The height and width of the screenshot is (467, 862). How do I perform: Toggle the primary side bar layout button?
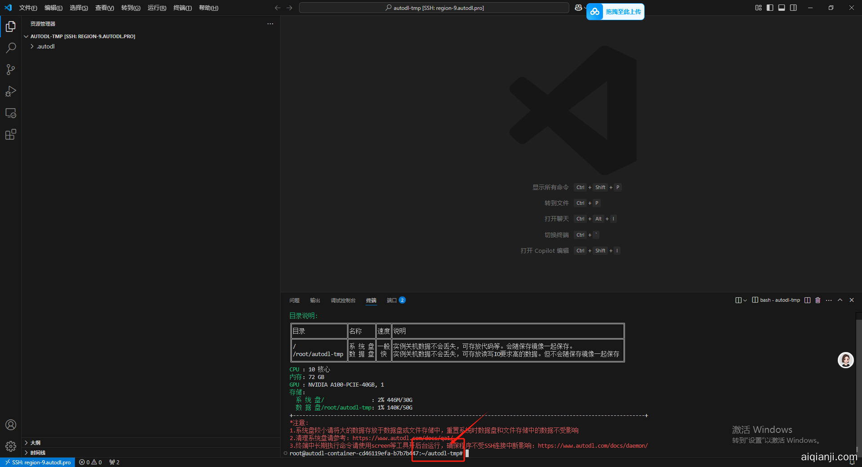770,8
